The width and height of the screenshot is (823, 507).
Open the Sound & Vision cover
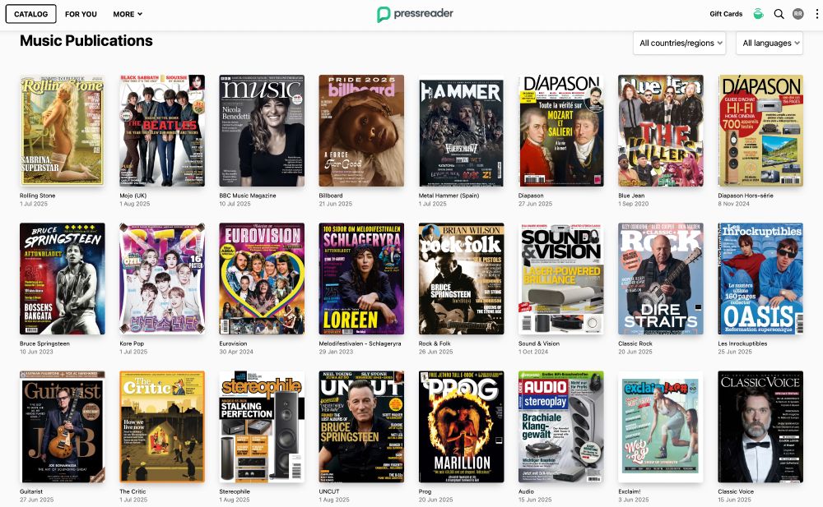tap(561, 279)
